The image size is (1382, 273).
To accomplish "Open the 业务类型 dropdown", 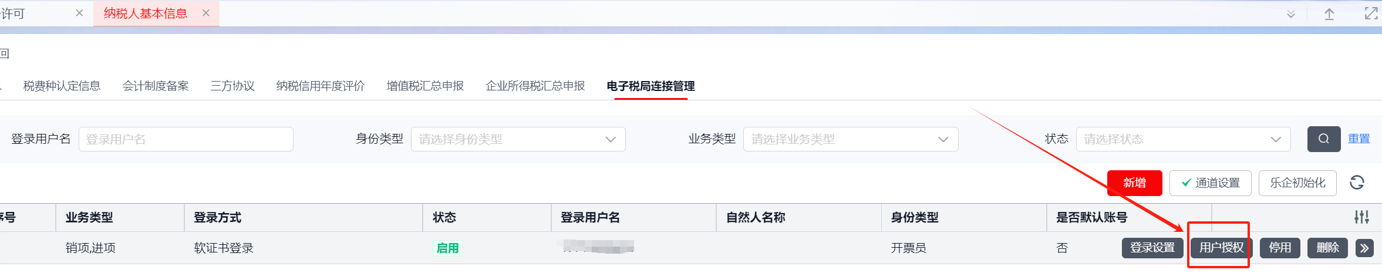I will pos(850,139).
